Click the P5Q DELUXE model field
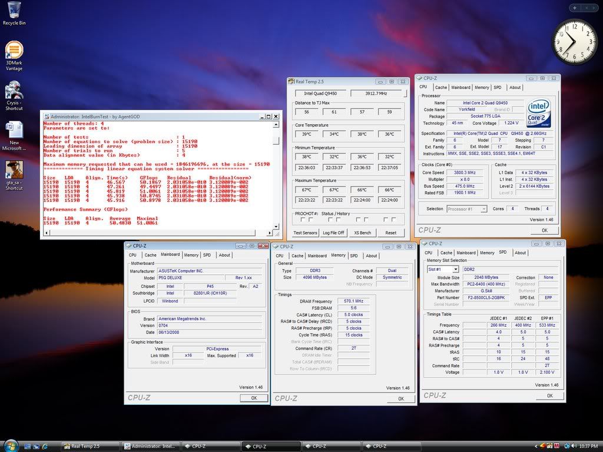This screenshot has width=603, height=452. pyautogui.click(x=190, y=278)
